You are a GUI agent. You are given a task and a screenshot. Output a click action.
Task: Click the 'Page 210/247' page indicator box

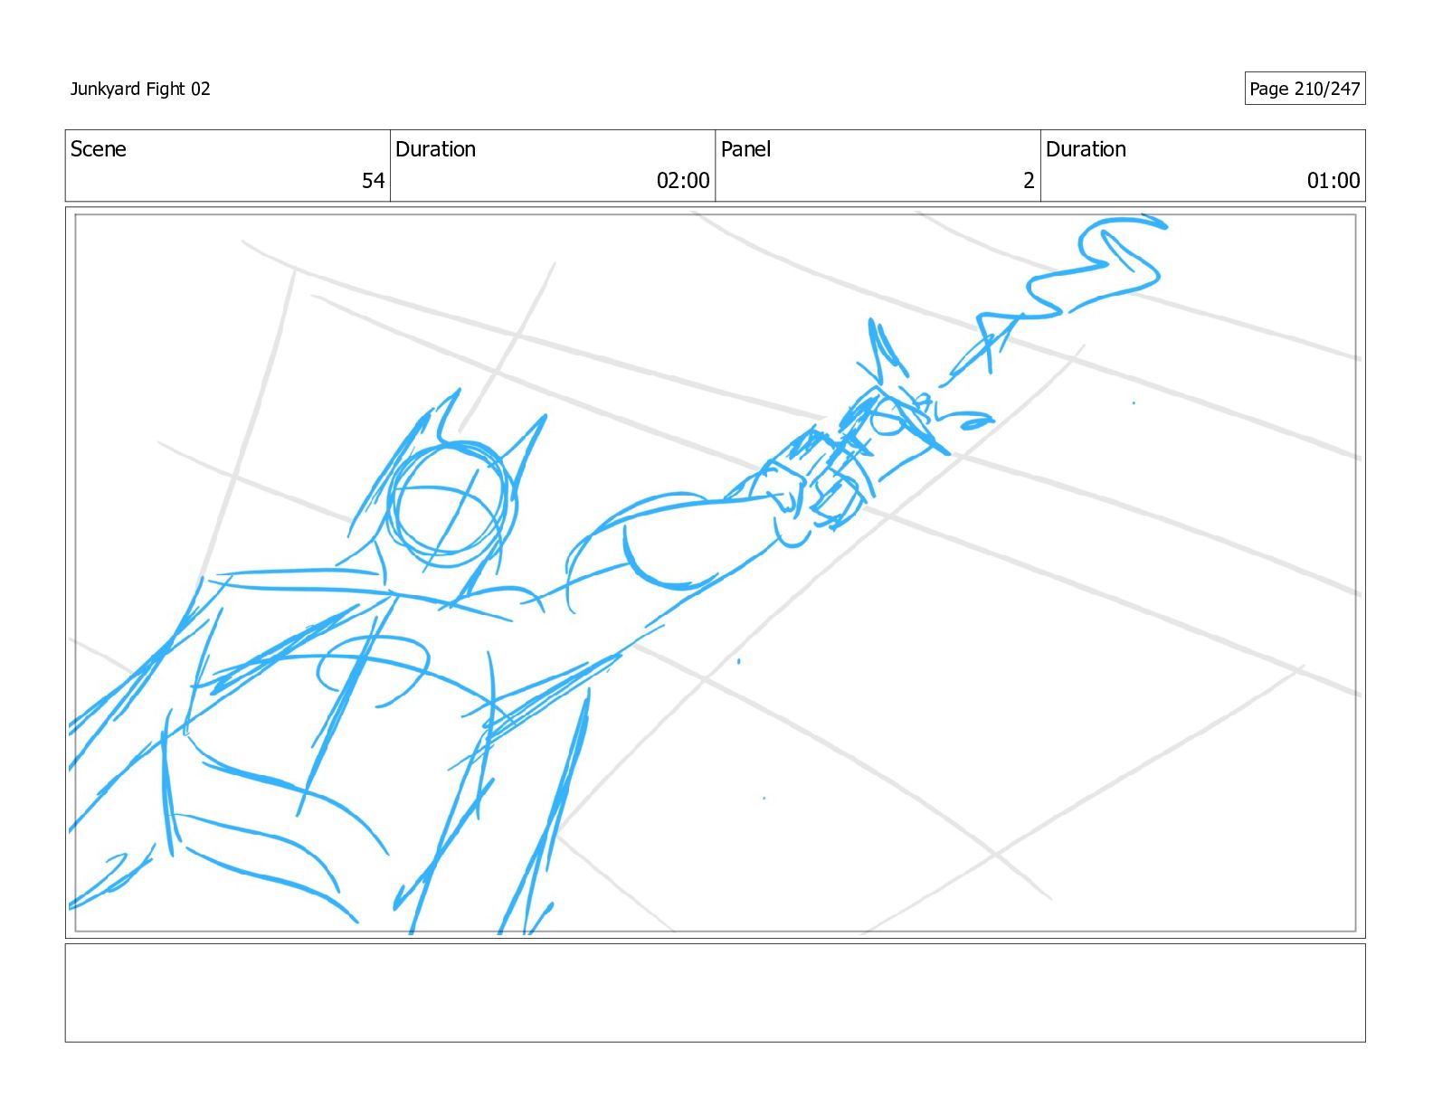(x=1305, y=89)
